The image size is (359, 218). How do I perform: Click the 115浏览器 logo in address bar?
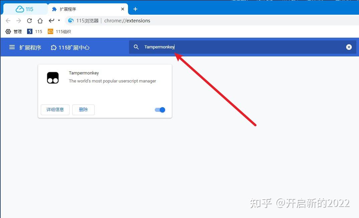(x=71, y=21)
